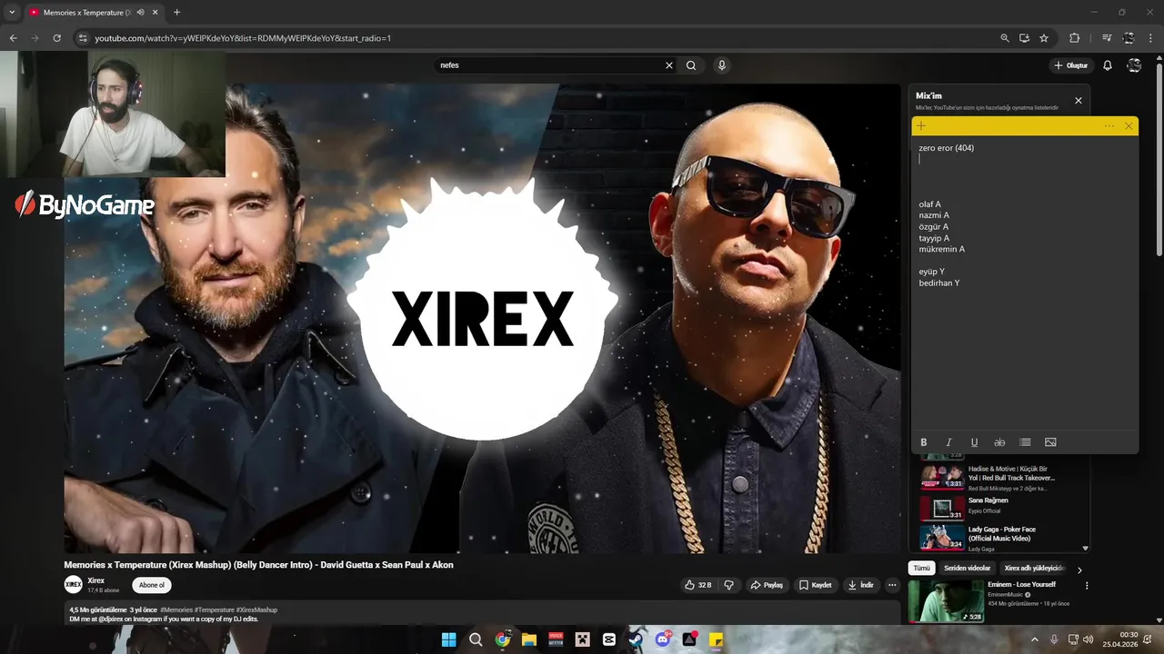View site information icon in address bar
This screenshot has width=1164, height=654.
(x=83, y=38)
